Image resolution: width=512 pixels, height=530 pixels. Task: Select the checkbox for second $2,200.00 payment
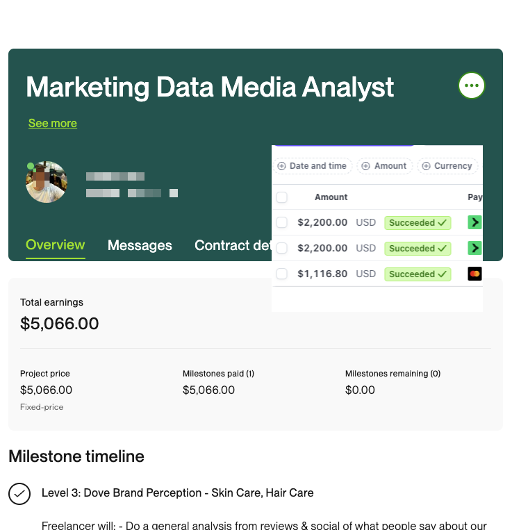[x=281, y=248]
